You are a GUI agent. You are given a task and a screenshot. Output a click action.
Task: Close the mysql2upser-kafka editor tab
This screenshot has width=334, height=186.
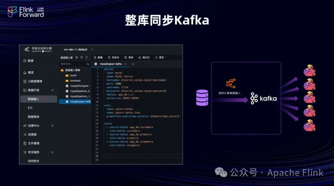coord(125,64)
